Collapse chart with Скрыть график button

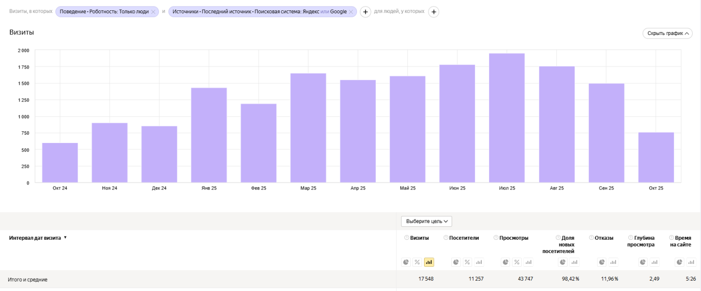(x=667, y=33)
